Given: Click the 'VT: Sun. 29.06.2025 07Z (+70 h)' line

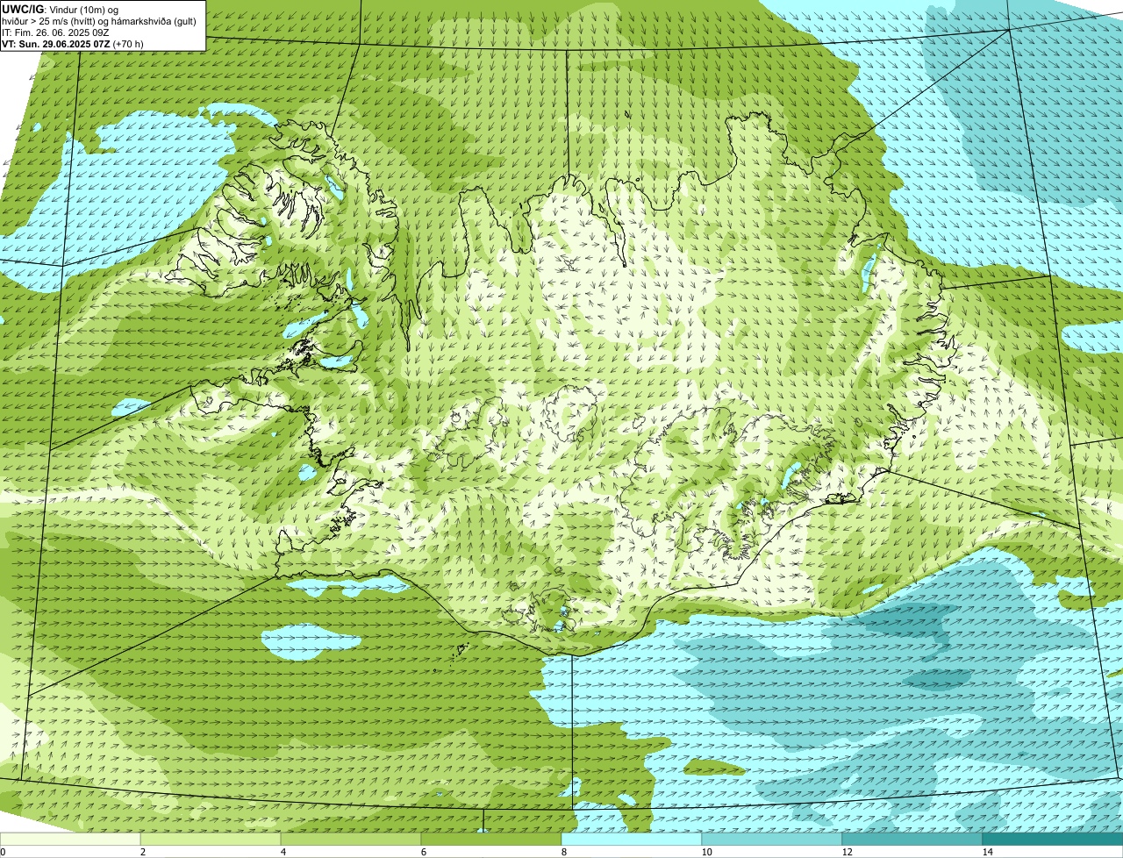Looking at the screenshot, I should [x=73, y=43].
